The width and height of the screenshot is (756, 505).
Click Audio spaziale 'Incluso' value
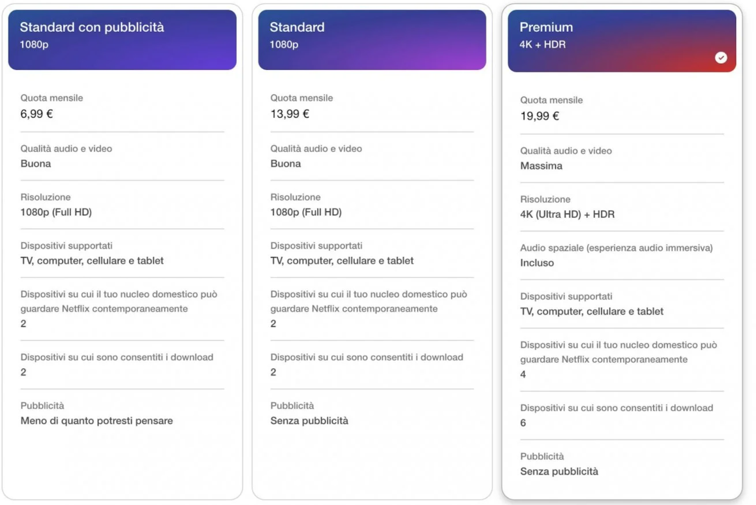(537, 263)
